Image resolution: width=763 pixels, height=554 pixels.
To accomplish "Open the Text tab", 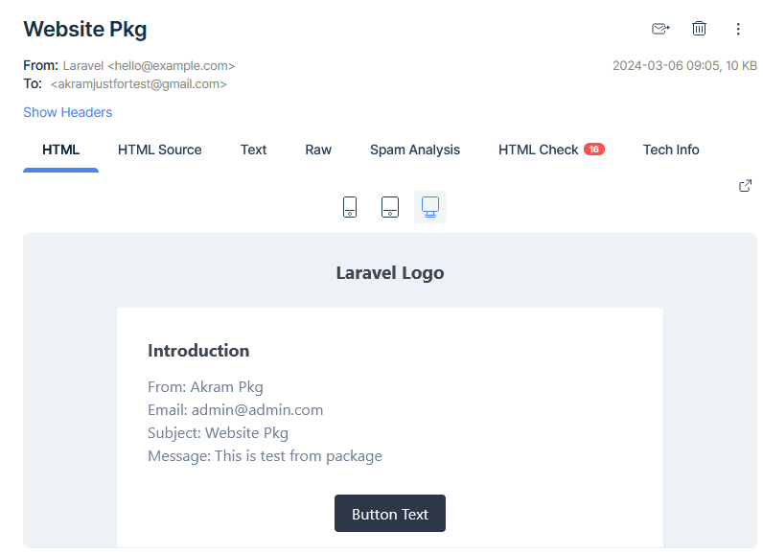I will (253, 150).
